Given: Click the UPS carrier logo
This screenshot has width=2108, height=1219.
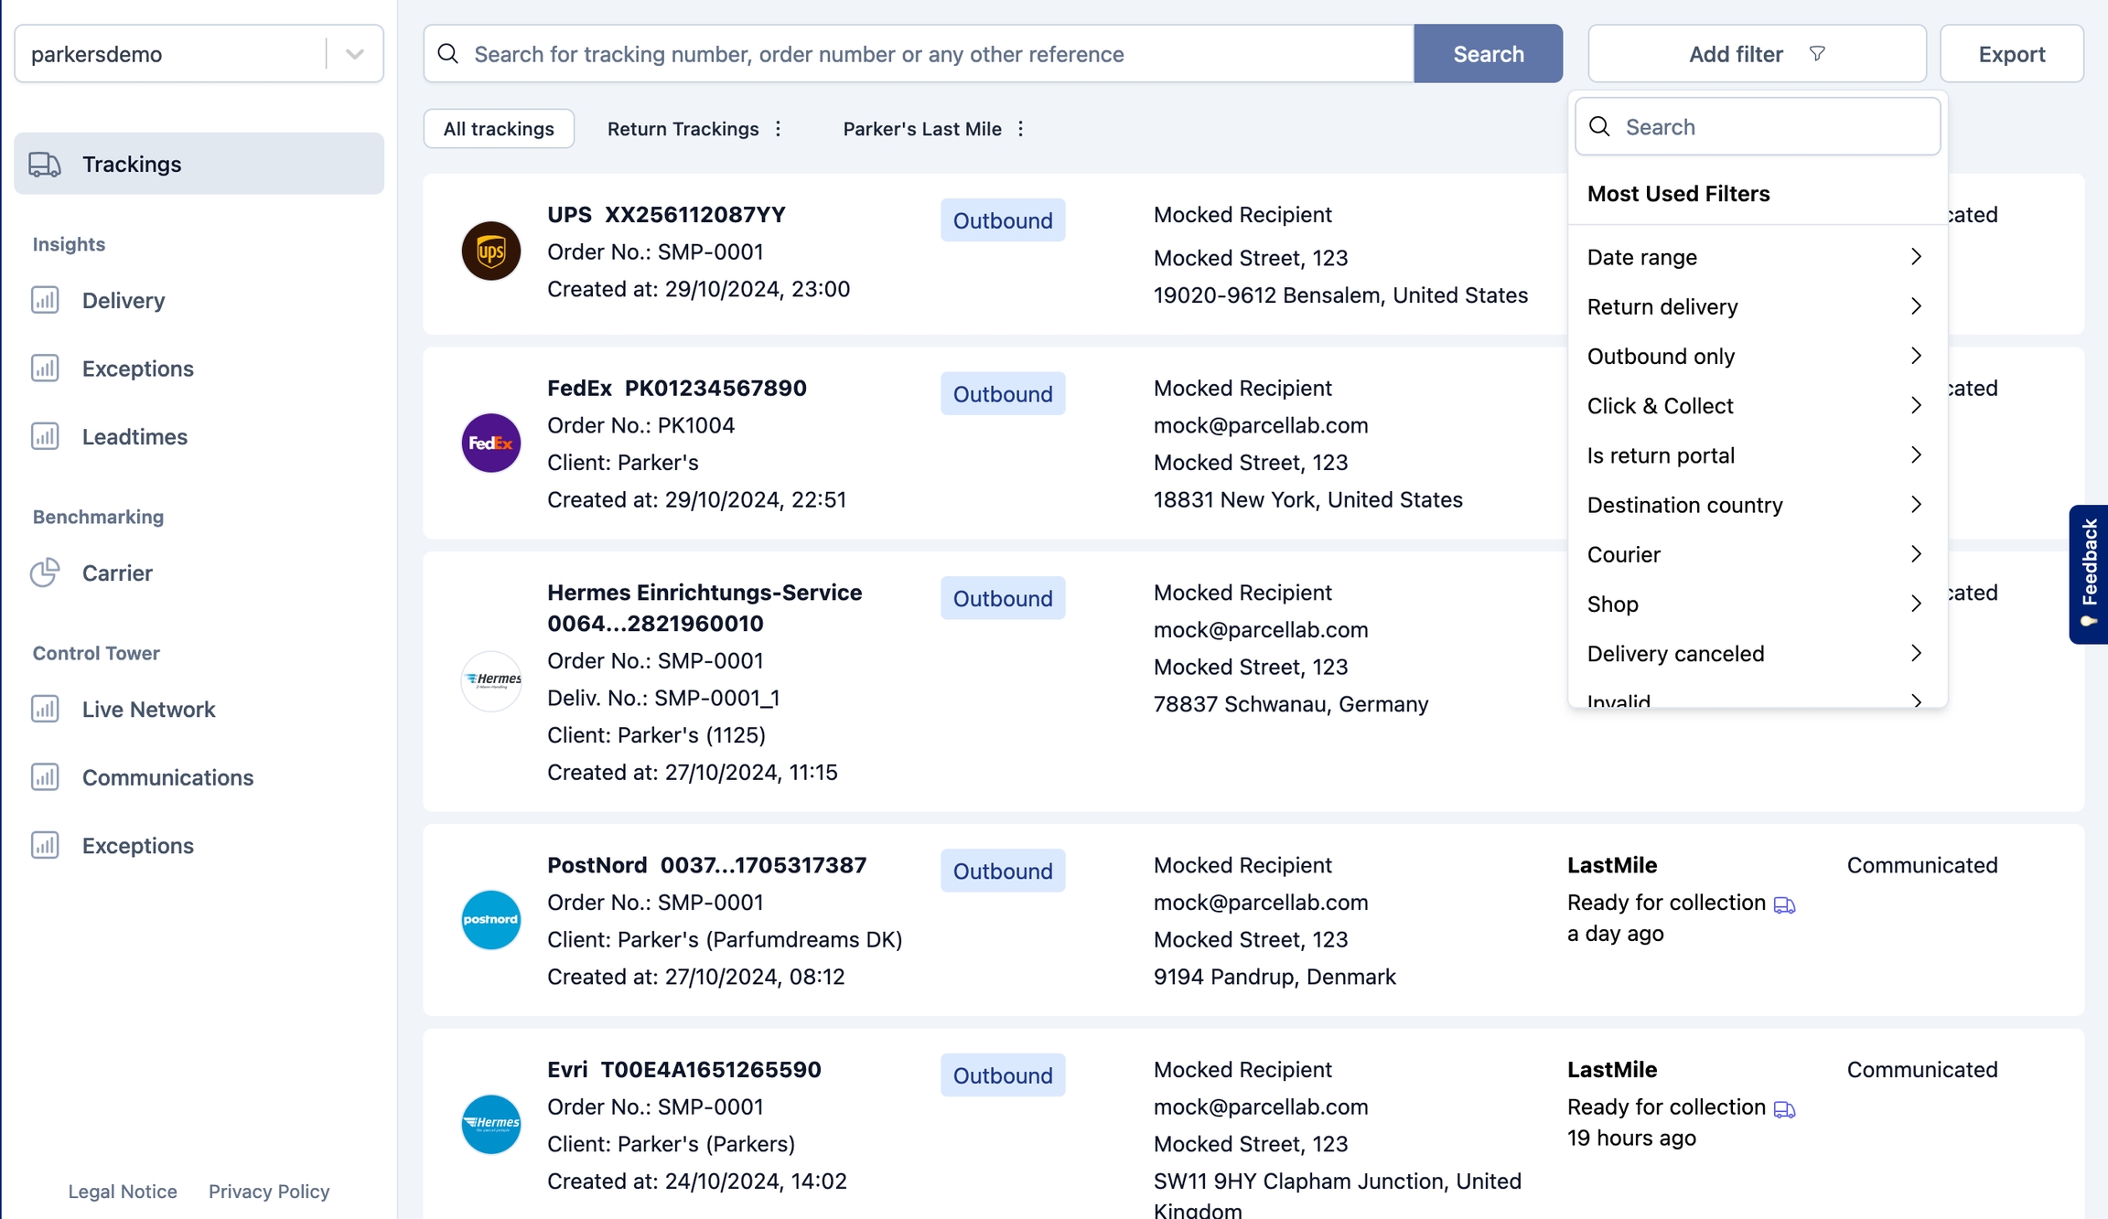Looking at the screenshot, I should tap(490, 251).
